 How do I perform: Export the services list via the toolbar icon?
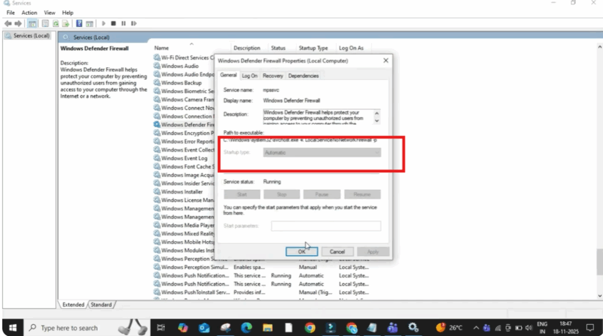pyautogui.click(x=66, y=24)
